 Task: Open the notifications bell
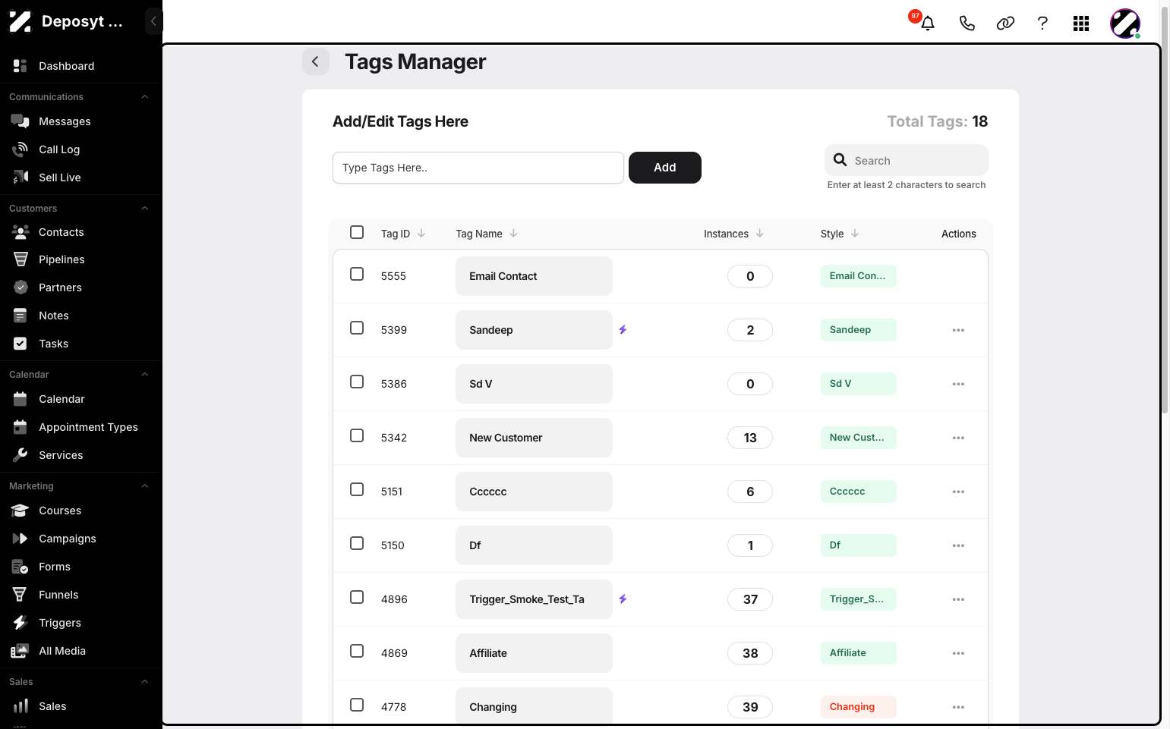(927, 23)
